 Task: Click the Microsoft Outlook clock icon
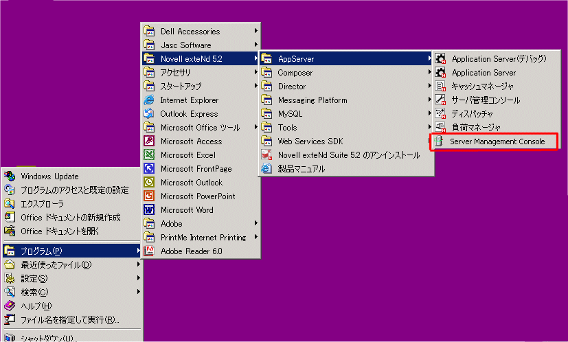(x=149, y=182)
